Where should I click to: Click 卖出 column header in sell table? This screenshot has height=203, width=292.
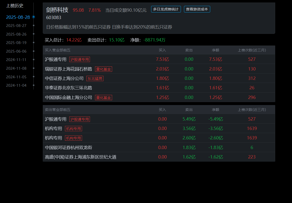(x=189, y=110)
